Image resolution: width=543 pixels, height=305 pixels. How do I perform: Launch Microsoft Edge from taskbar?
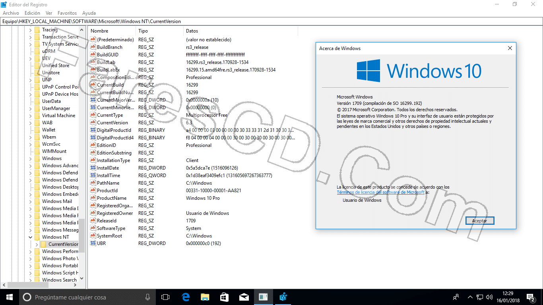(185, 297)
